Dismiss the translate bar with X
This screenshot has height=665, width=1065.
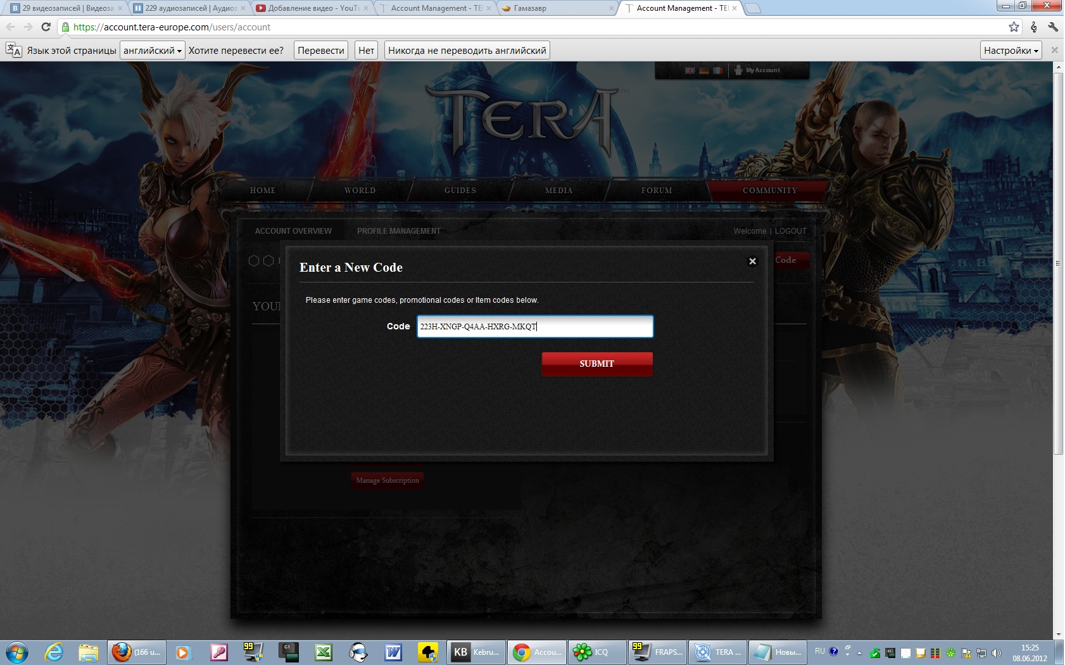pyautogui.click(x=1054, y=50)
